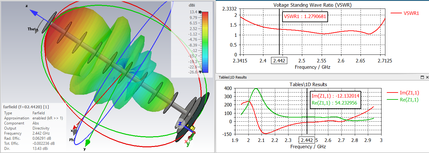
Task: Click the Tables\1D Results plot title above the impedance chart
Action: [308, 84]
